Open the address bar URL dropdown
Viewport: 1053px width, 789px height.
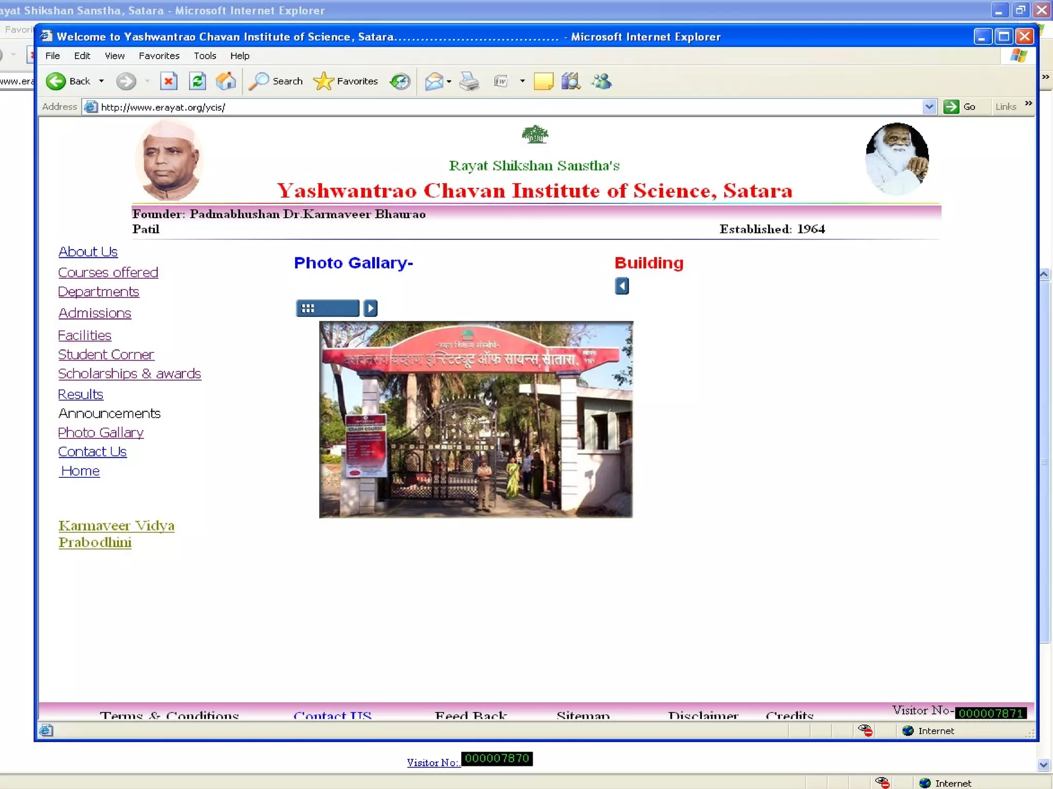click(x=929, y=107)
